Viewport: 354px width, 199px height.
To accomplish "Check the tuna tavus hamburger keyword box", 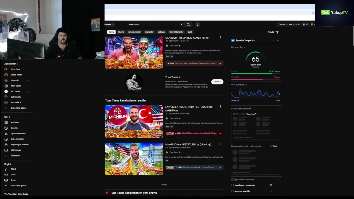I will click(232, 185).
